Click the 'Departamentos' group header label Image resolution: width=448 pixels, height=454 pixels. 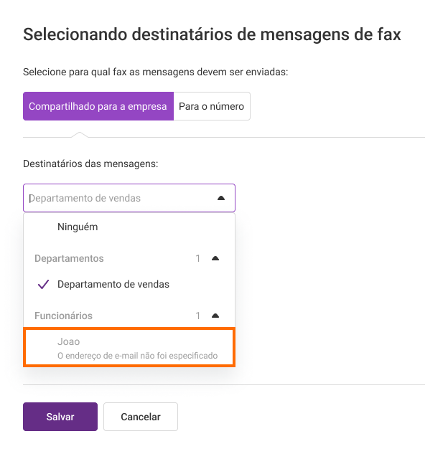coord(69,258)
